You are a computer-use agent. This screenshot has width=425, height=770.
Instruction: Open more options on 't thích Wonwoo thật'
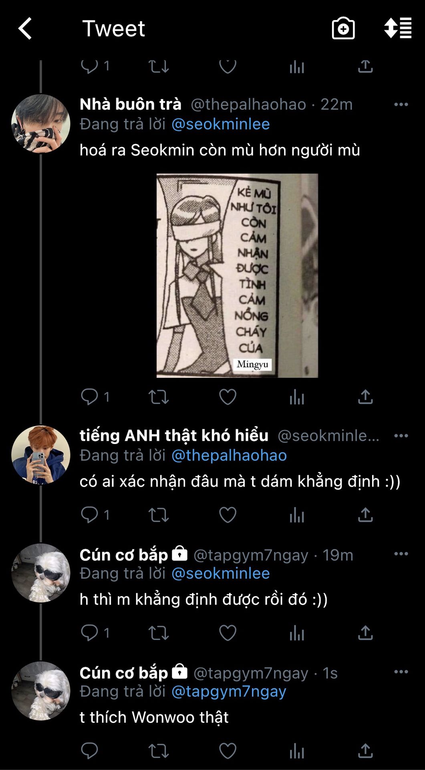(401, 672)
